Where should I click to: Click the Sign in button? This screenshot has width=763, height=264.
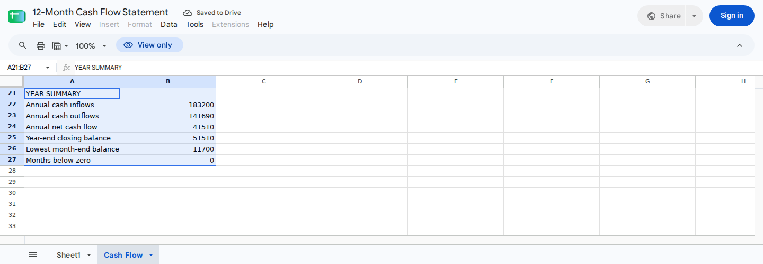point(732,16)
